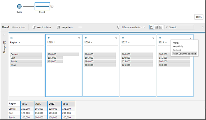Change data type icon of 2017 field
This screenshot has height=120, width=206.
(x=123, y=38)
